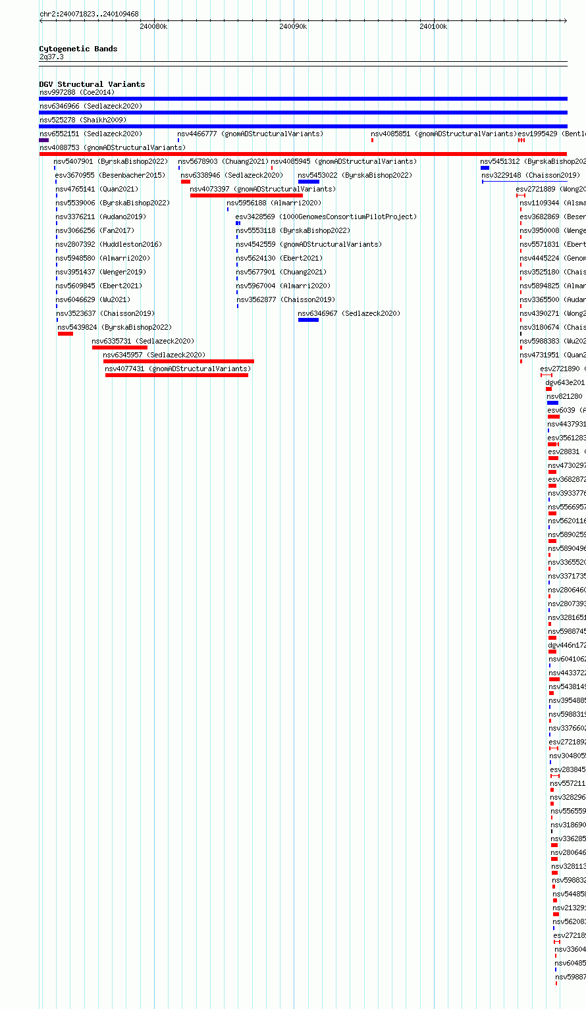586x1009 pixels.
Task: Click the nsv4088753 gnomAD variant label
Action: coord(113,147)
